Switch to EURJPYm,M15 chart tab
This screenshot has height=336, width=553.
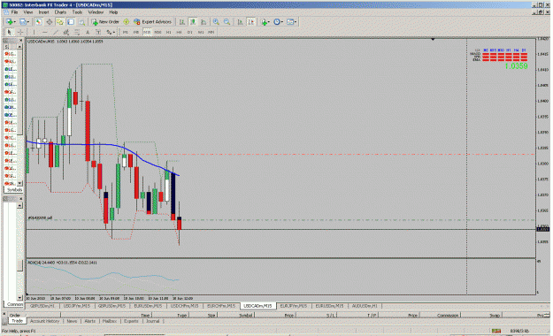click(294, 306)
